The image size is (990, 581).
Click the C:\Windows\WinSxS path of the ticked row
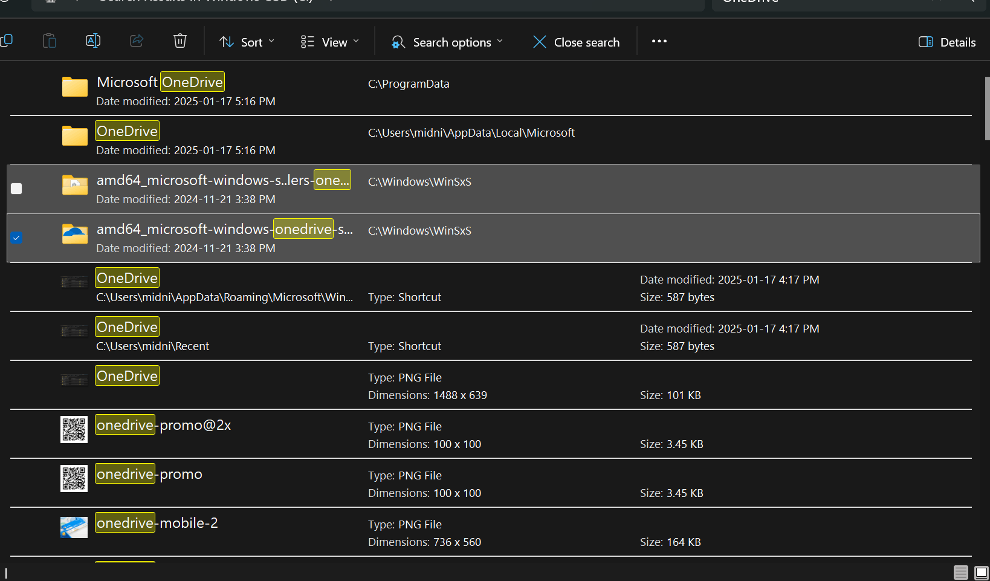pyautogui.click(x=419, y=230)
